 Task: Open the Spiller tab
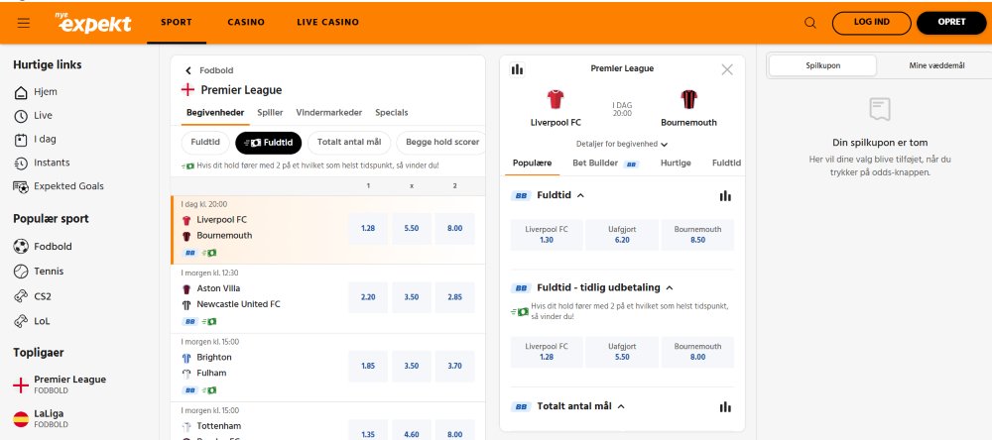tap(270, 113)
